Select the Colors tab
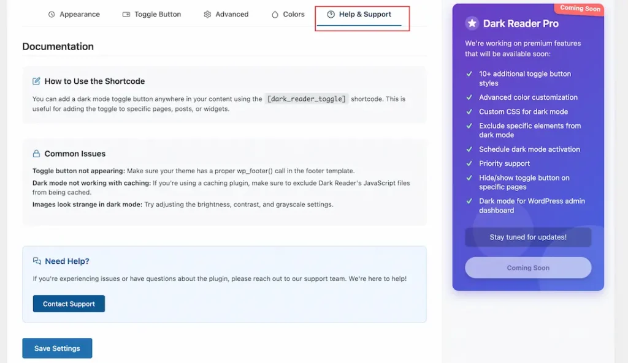The image size is (628, 363). [294, 15]
